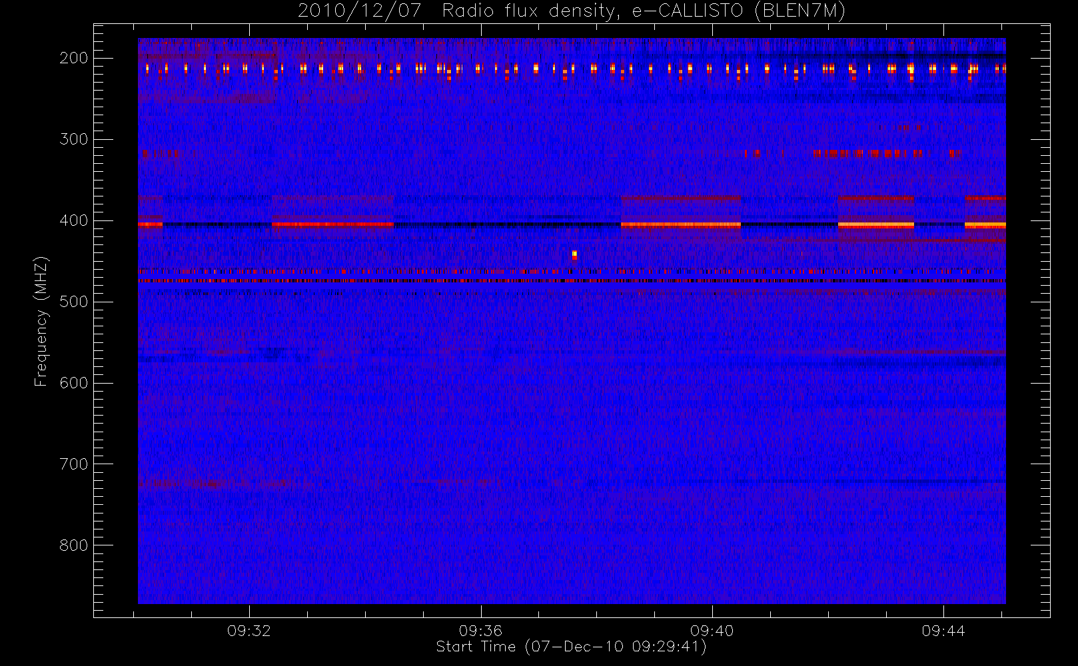Click the 'Frequency (MHz)' axis label

tap(41, 321)
